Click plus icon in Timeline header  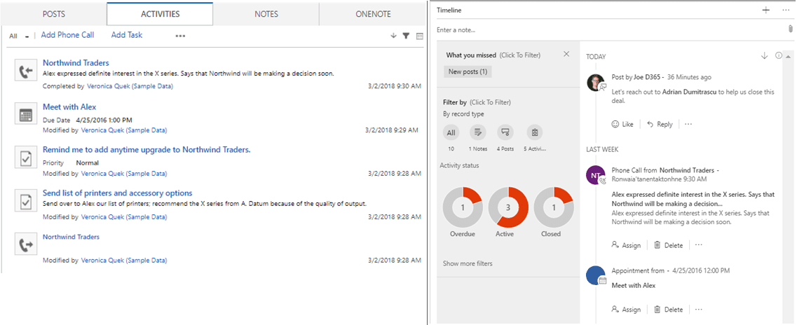click(x=766, y=10)
